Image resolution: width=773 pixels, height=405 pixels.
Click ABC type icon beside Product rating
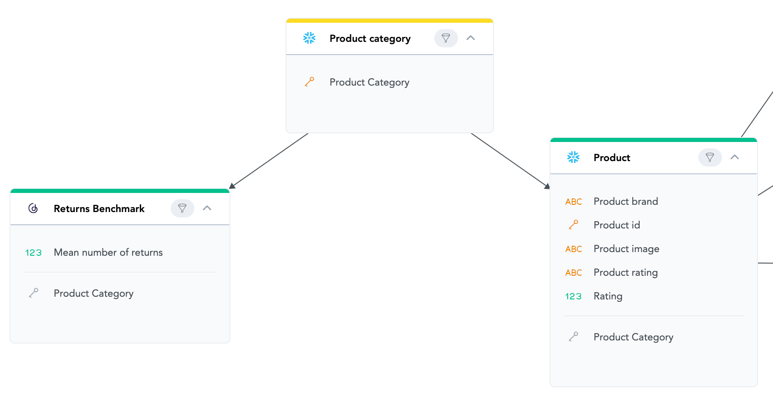(x=573, y=273)
